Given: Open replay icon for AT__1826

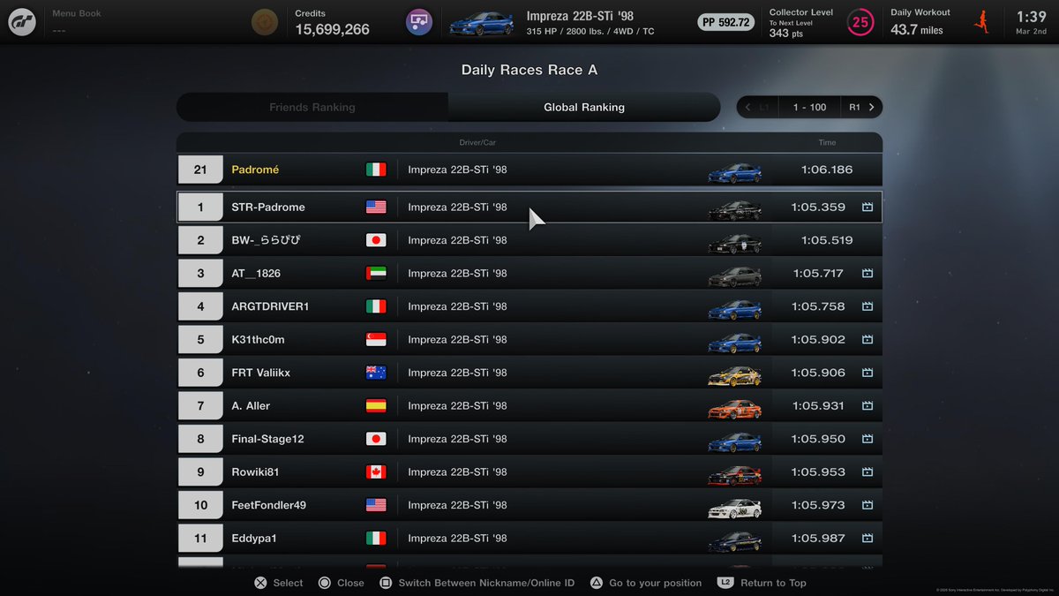Looking at the screenshot, I should click(867, 274).
